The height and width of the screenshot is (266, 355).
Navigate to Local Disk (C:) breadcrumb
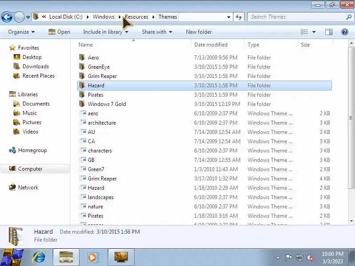click(x=66, y=17)
